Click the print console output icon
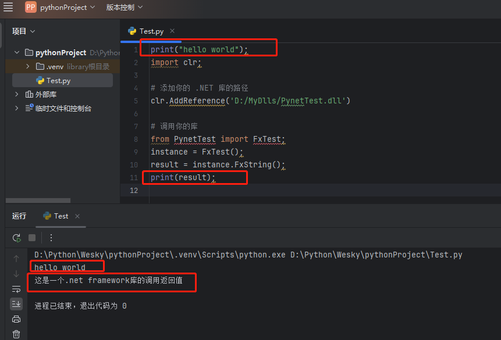The height and width of the screenshot is (340, 501). pyautogui.click(x=16, y=319)
